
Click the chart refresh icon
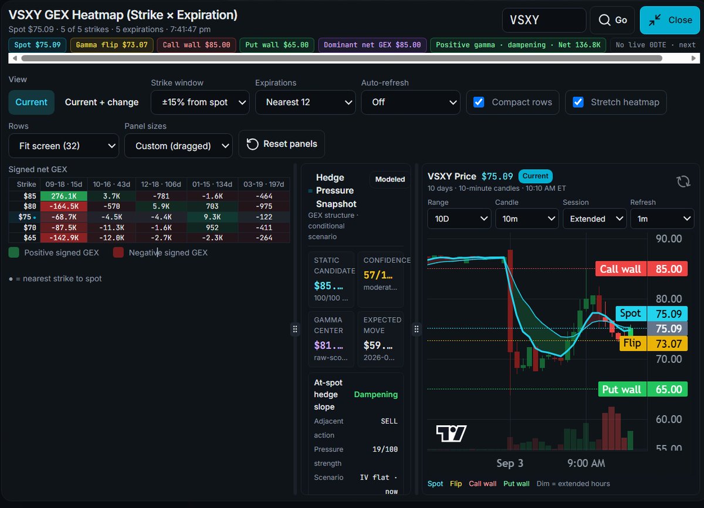(683, 181)
